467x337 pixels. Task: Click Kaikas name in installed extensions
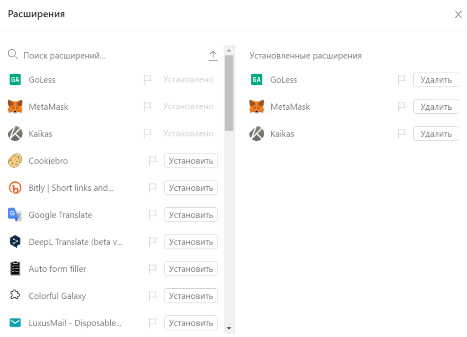coord(282,133)
